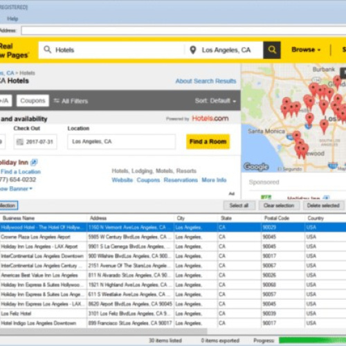The image size is (346, 346).
Task: Click the Address column header
Action: (131, 218)
